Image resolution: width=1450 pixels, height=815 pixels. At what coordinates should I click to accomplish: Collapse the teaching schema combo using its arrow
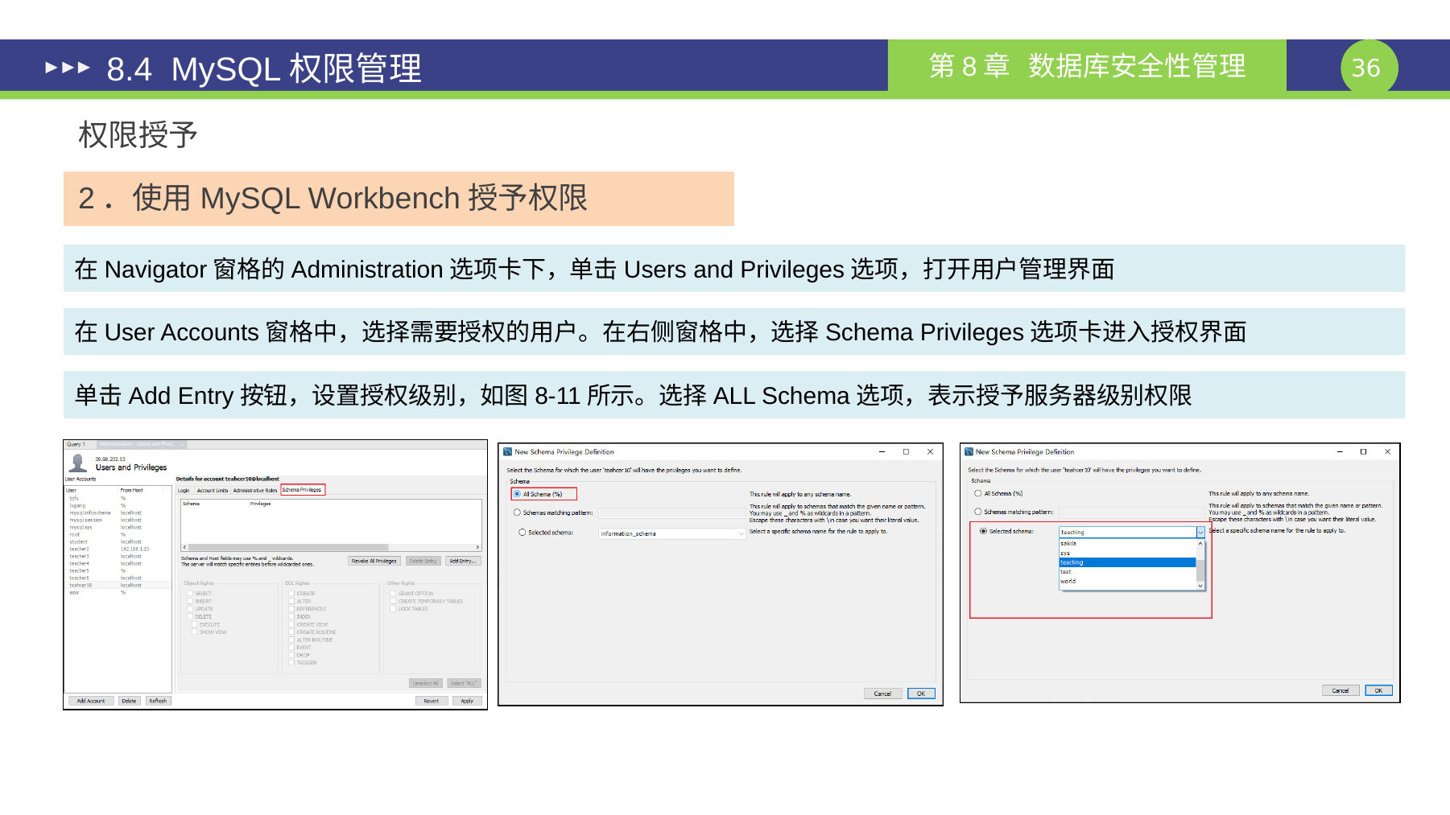click(1200, 532)
